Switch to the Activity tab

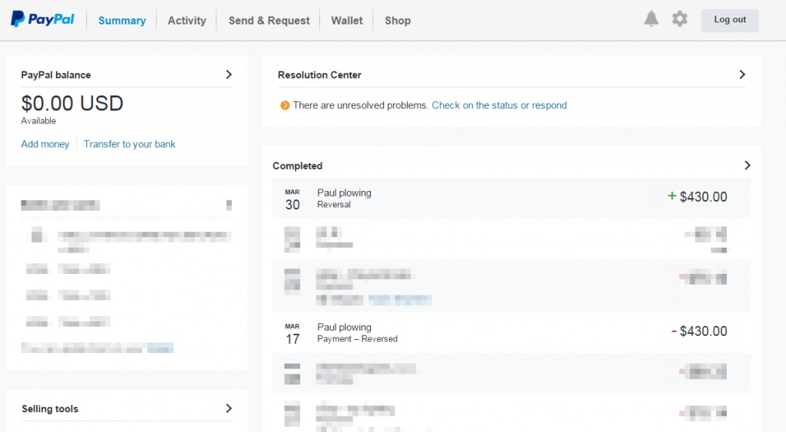click(187, 21)
